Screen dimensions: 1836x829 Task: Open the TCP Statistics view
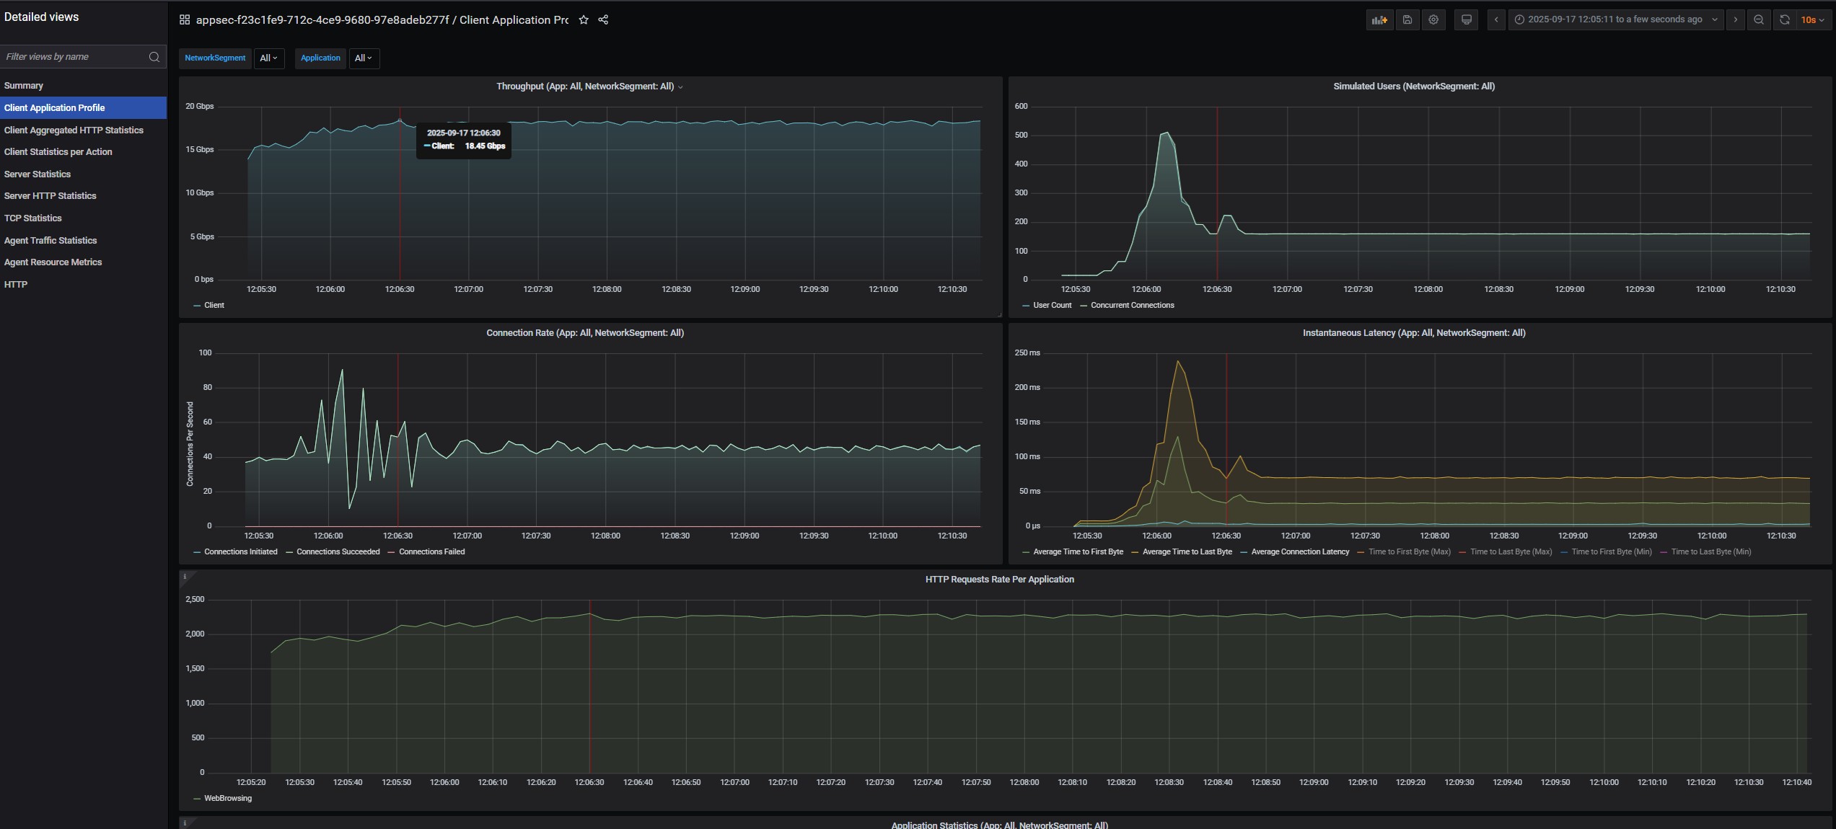(33, 218)
